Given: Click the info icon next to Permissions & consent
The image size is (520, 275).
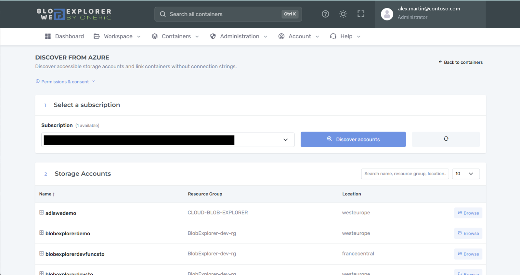Looking at the screenshot, I should click(x=38, y=81).
